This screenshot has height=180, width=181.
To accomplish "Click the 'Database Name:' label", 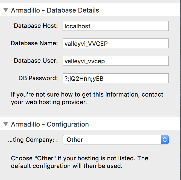I will tap(34, 43).
